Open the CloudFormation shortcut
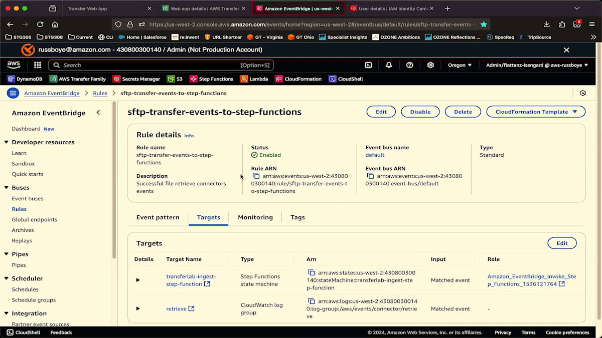The image size is (602, 338). coord(298,79)
